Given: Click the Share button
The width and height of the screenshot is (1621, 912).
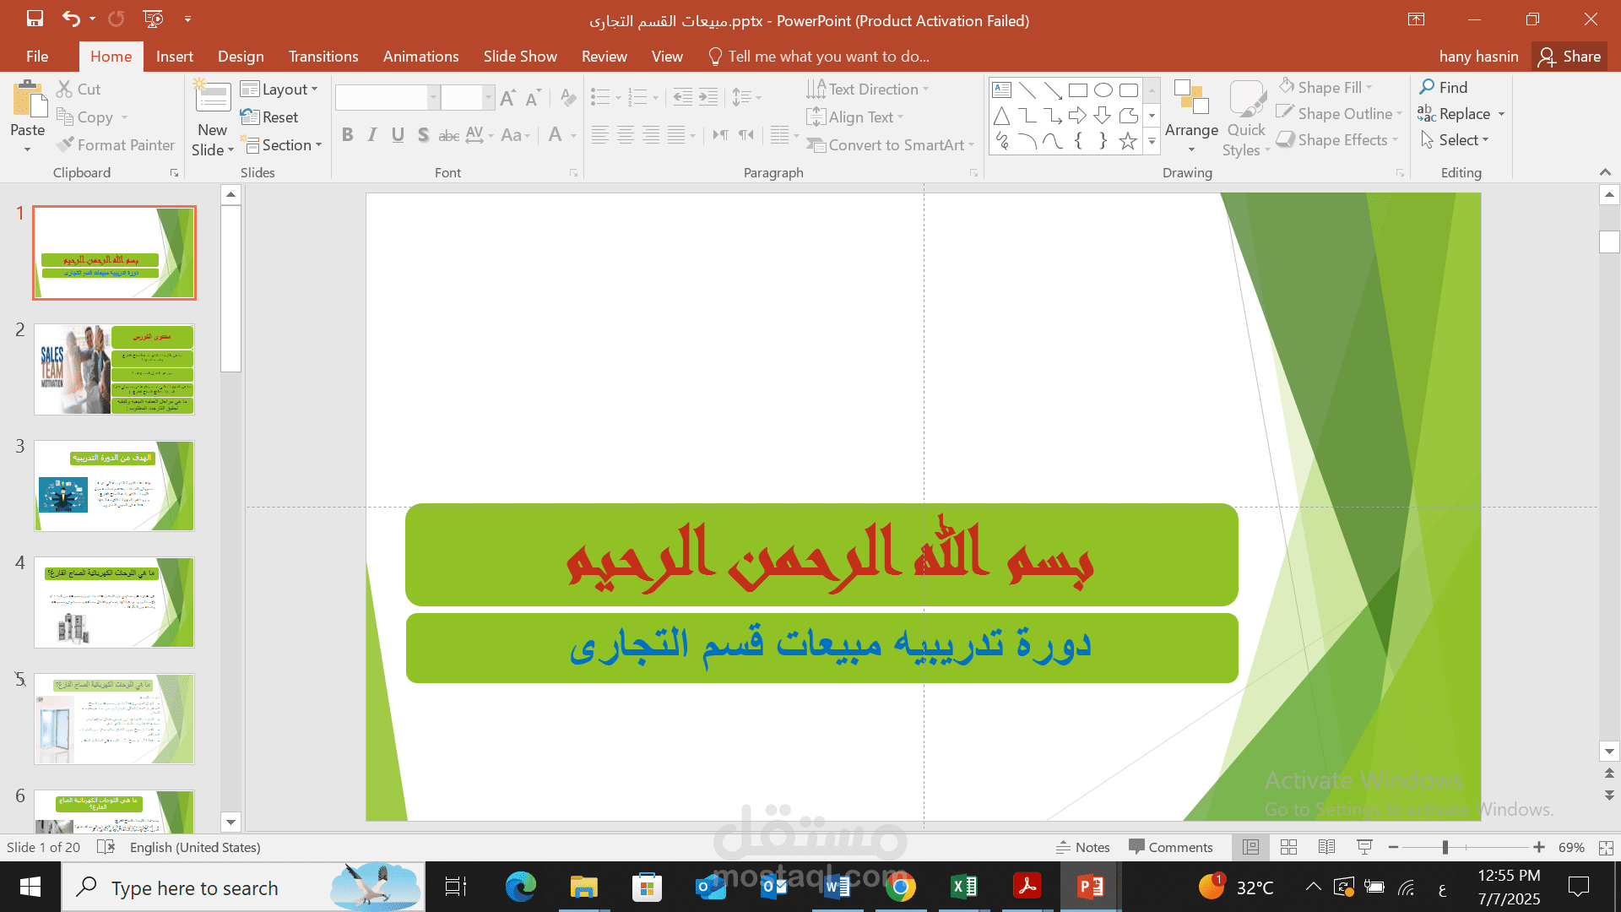Looking at the screenshot, I should [x=1569, y=57].
